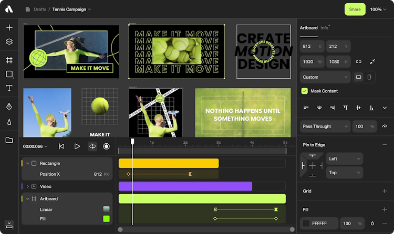
Task: Open the 100% zoom dropdown
Action: pyautogui.click(x=378, y=9)
